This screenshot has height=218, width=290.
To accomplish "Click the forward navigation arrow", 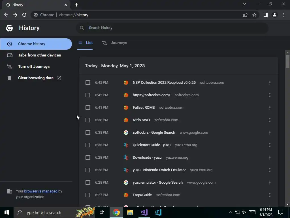I will click(15, 15).
